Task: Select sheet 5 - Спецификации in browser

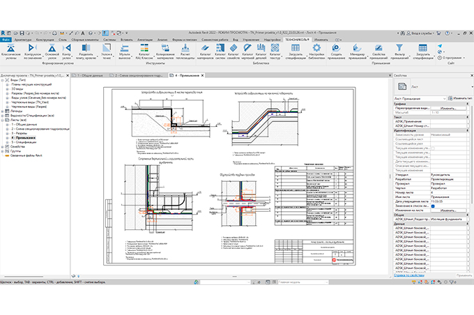Action: click(24, 142)
